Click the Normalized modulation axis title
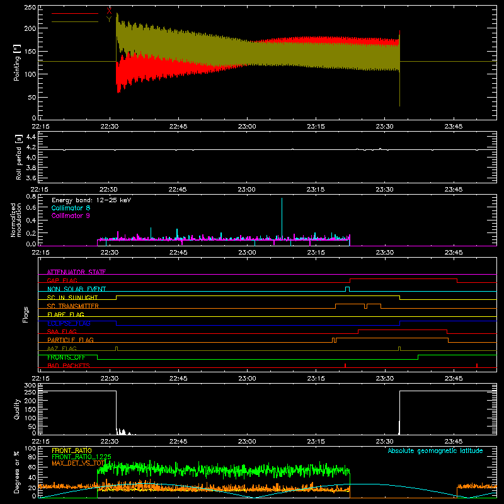Screen dimensions: 504x504 point(16,220)
